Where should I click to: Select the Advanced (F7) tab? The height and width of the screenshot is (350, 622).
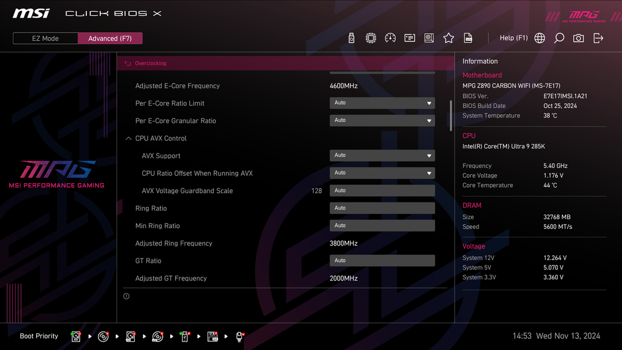[x=110, y=38]
